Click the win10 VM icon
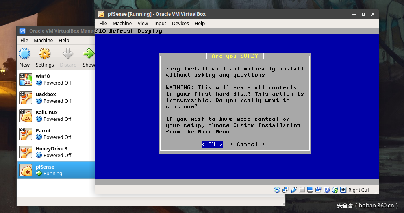This screenshot has height=213, width=404. (26, 79)
